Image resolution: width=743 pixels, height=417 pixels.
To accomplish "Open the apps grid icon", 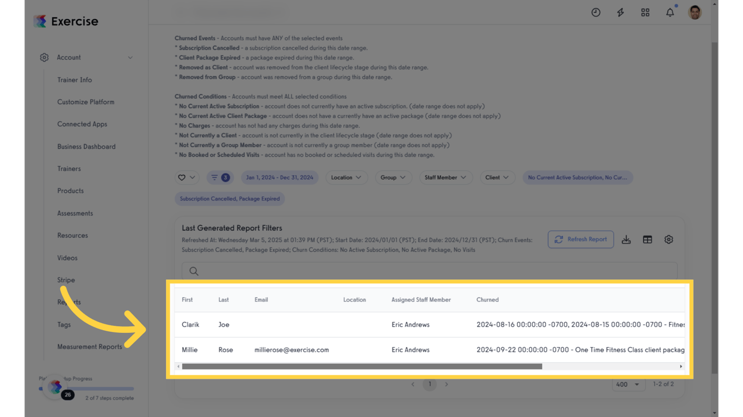I will tap(645, 12).
